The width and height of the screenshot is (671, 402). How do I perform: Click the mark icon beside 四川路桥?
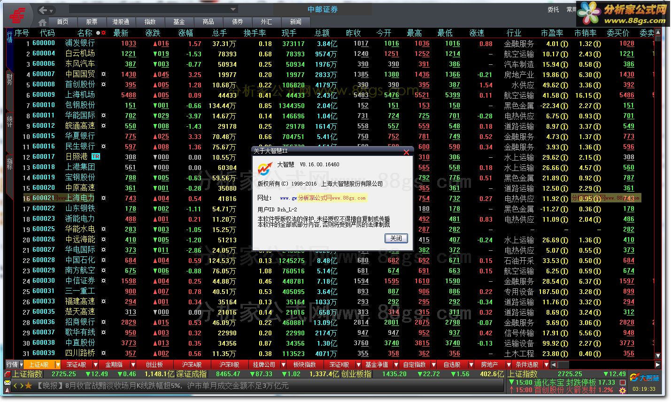104,354
